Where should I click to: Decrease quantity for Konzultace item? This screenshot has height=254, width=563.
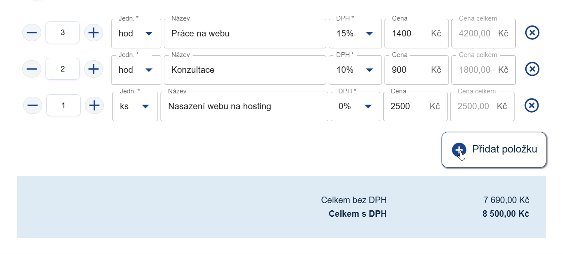point(32,69)
